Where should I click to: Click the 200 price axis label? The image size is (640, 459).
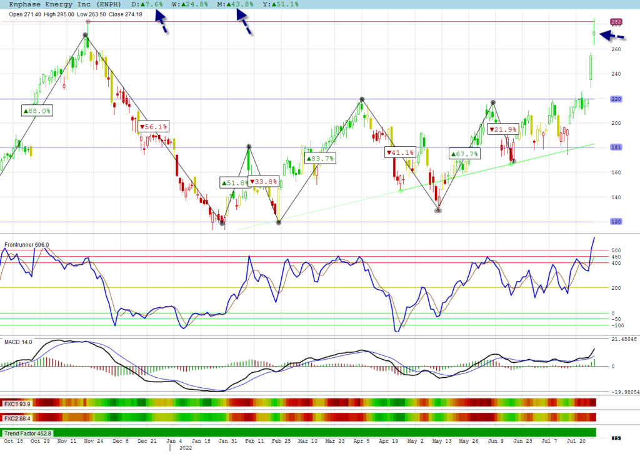[x=616, y=123]
